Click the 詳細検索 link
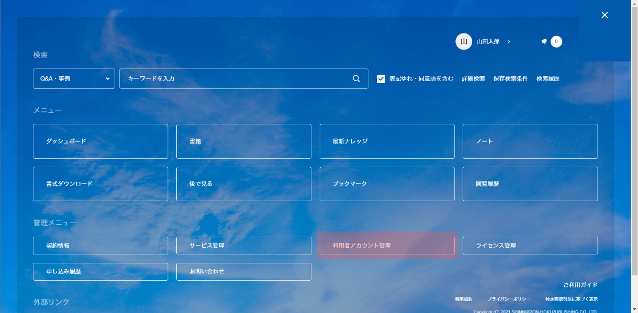Image resolution: width=638 pixels, height=313 pixels. 473,79
